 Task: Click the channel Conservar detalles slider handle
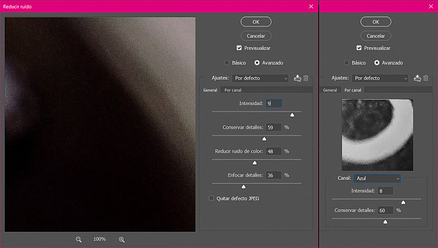[385, 222]
